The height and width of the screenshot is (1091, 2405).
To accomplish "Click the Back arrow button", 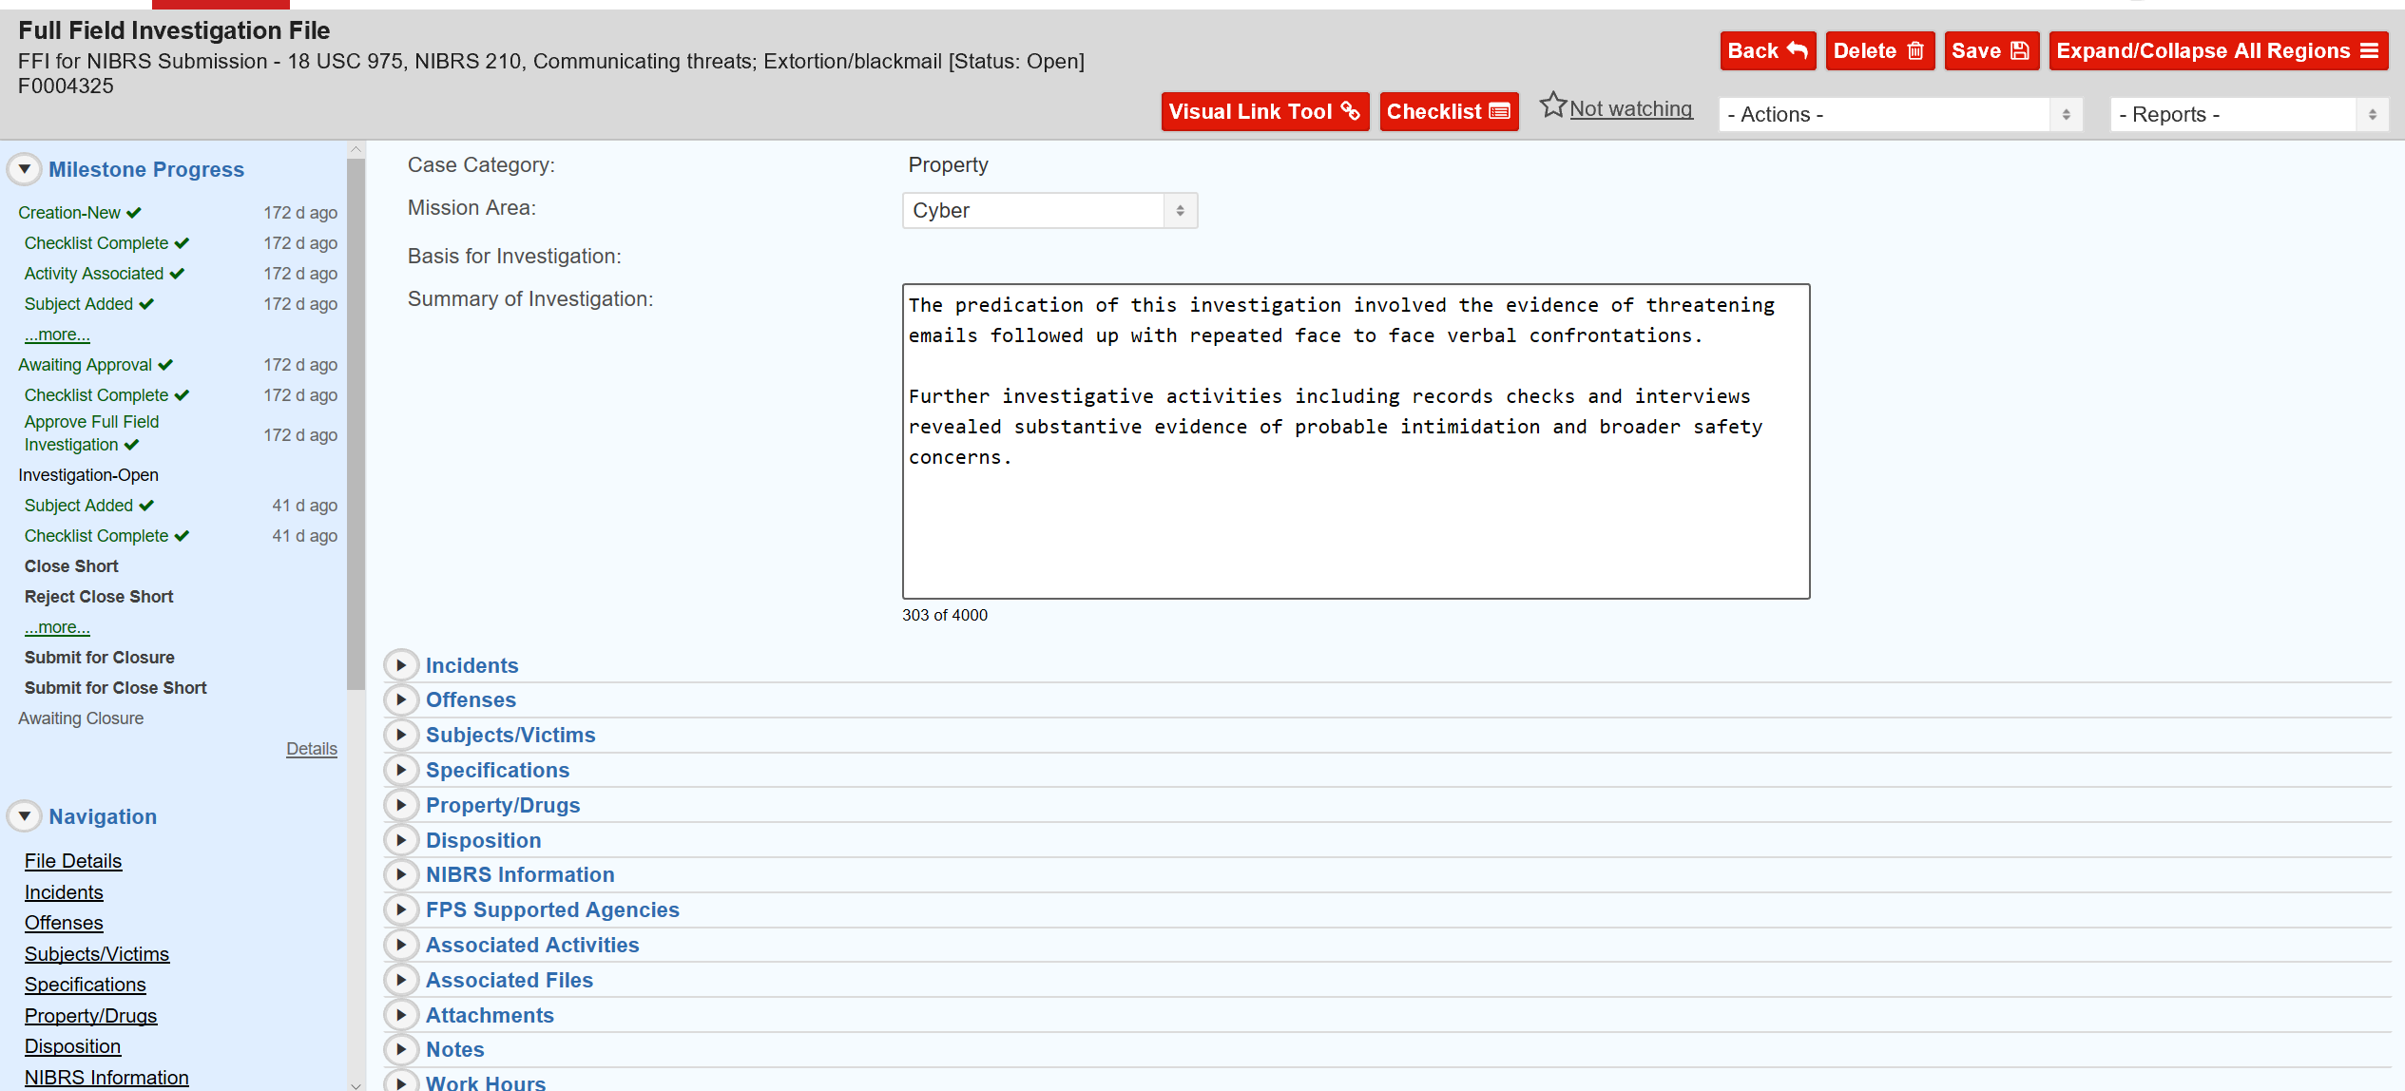I will 1766,51.
